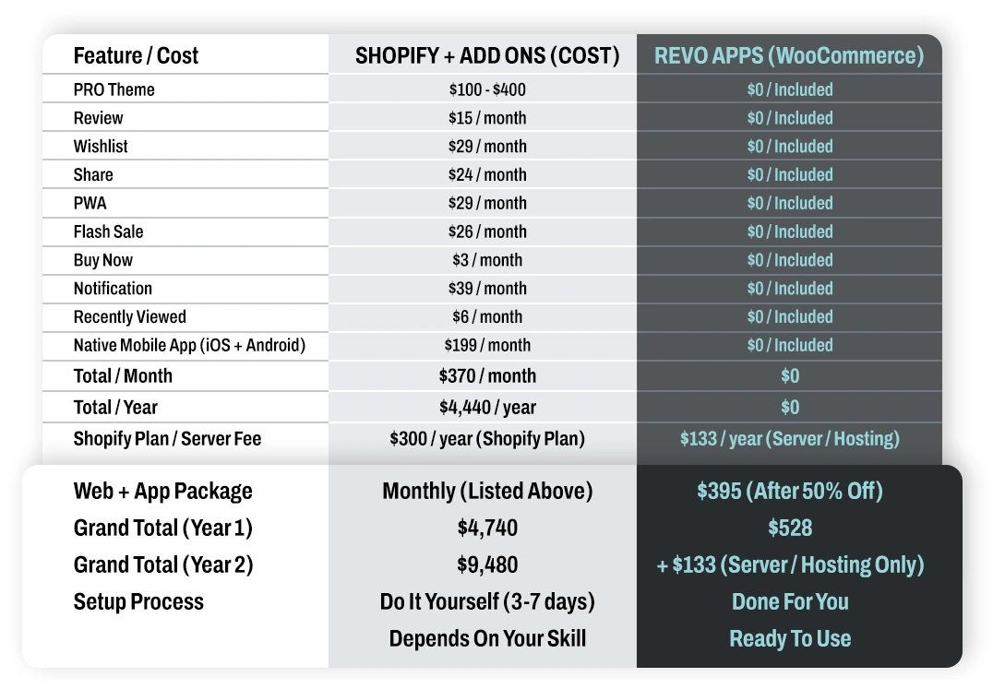
Task: Click '$395 (After 50% Off)' price
Action: [790, 492]
